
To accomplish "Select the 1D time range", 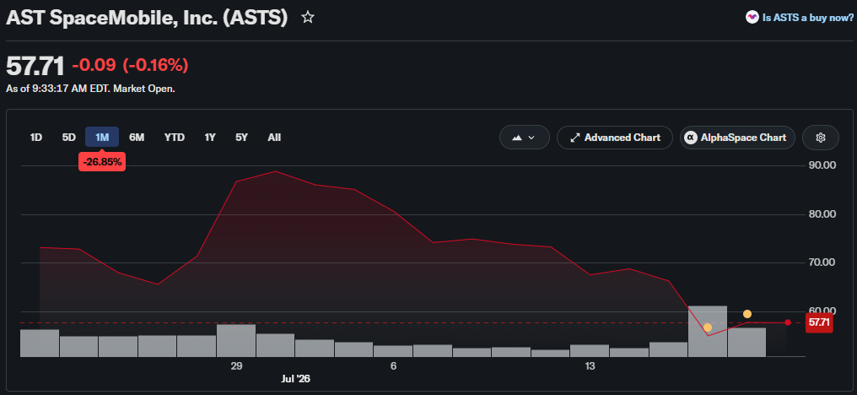I will 36,138.
